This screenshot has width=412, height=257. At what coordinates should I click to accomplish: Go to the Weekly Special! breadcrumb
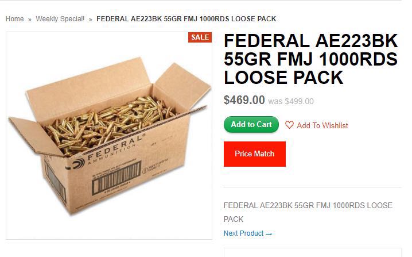(x=60, y=19)
